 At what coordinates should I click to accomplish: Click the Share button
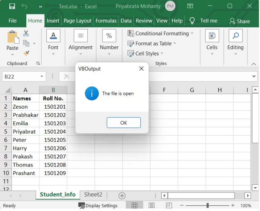(x=240, y=21)
